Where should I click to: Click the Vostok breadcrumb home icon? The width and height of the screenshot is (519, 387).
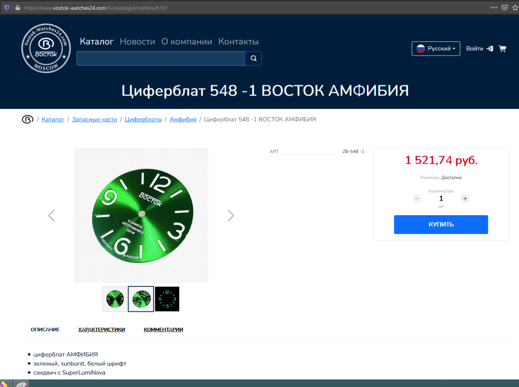click(28, 119)
